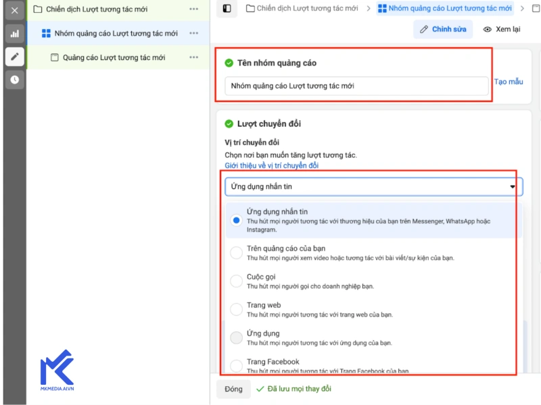Select the Ứng dụng radio option
The height and width of the screenshot is (405, 541).
pos(236,337)
